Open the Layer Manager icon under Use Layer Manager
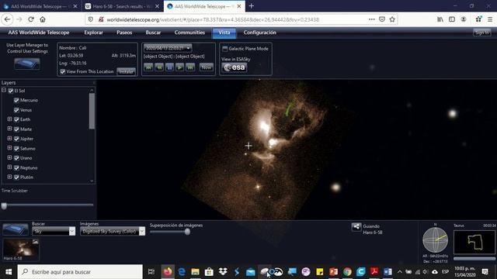Image resolution: width=497 pixels, height=279 pixels. [x=27, y=64]
